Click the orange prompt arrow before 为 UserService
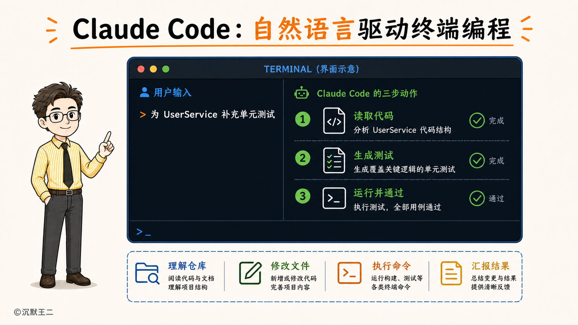578x325 pixels. click(x=143, y=115)
